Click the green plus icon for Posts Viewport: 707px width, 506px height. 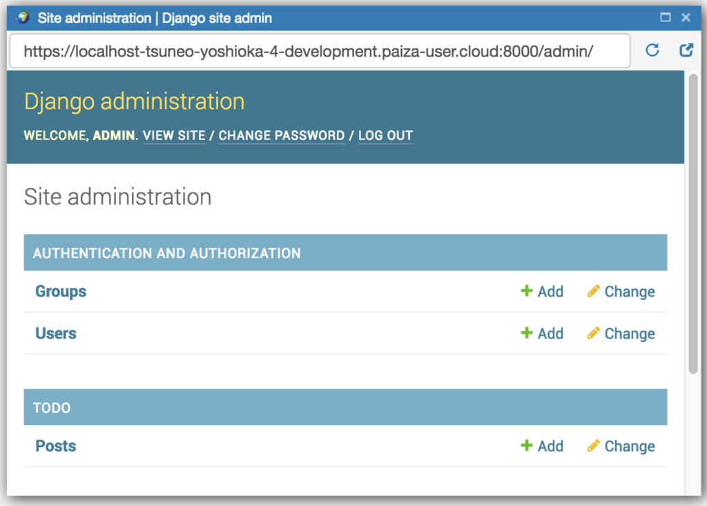pos(526,445)
